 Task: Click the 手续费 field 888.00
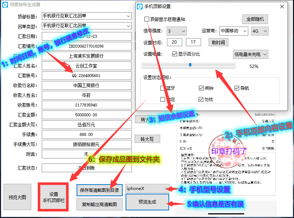point(87,134)
